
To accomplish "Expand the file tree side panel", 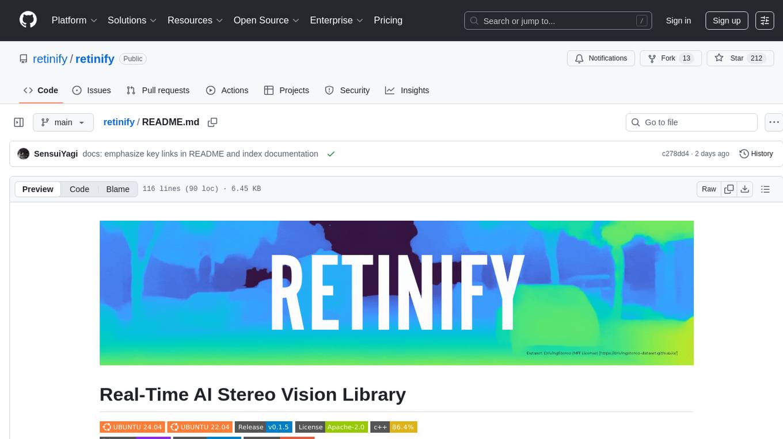I will point(19,122).
